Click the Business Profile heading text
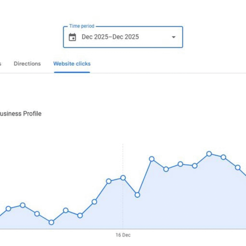 pyautogui.click(x=20, y=114)
